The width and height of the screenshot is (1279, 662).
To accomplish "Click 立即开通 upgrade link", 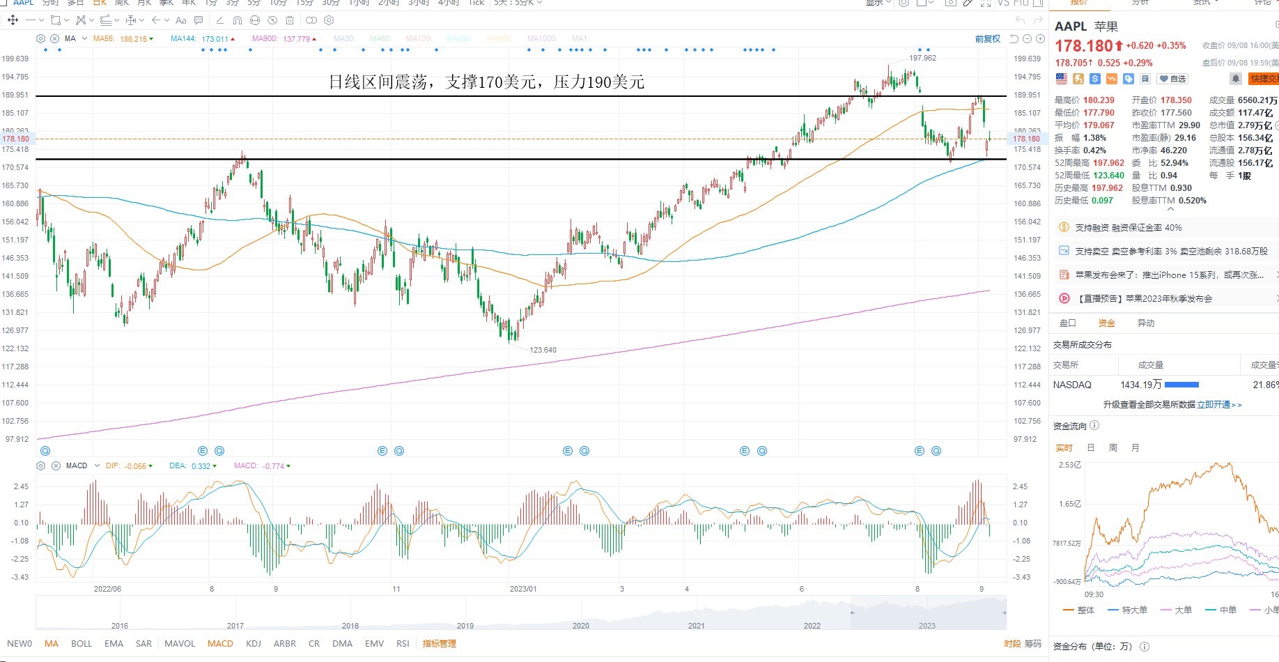I will (x=1219, y=405).
